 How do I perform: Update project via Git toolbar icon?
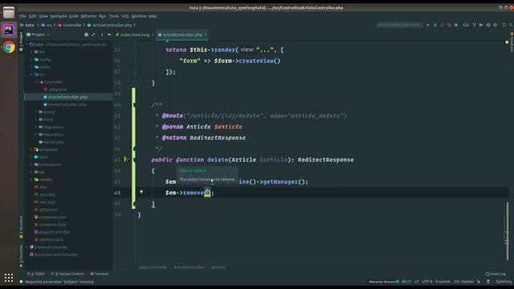coord(474,25)
